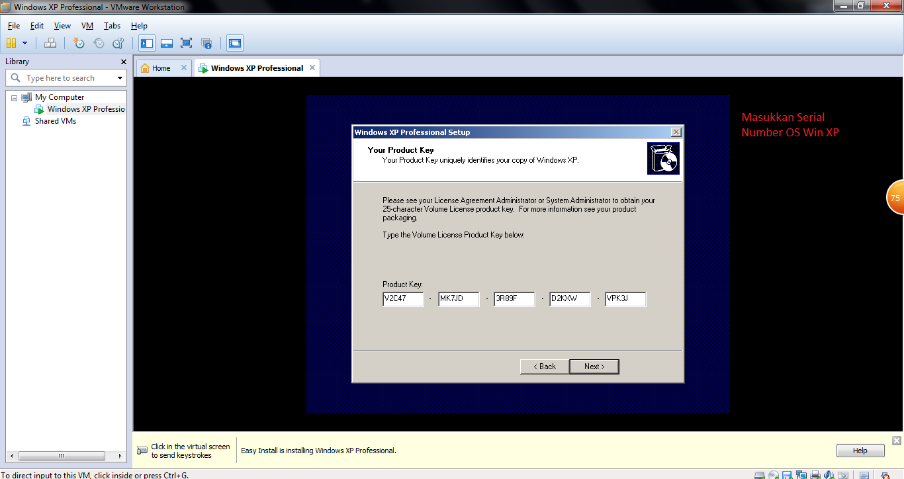Click the Library horizontal scrollbar thumb
The width and height of the screenshot is (904, 479).
[x=62, y=456]
